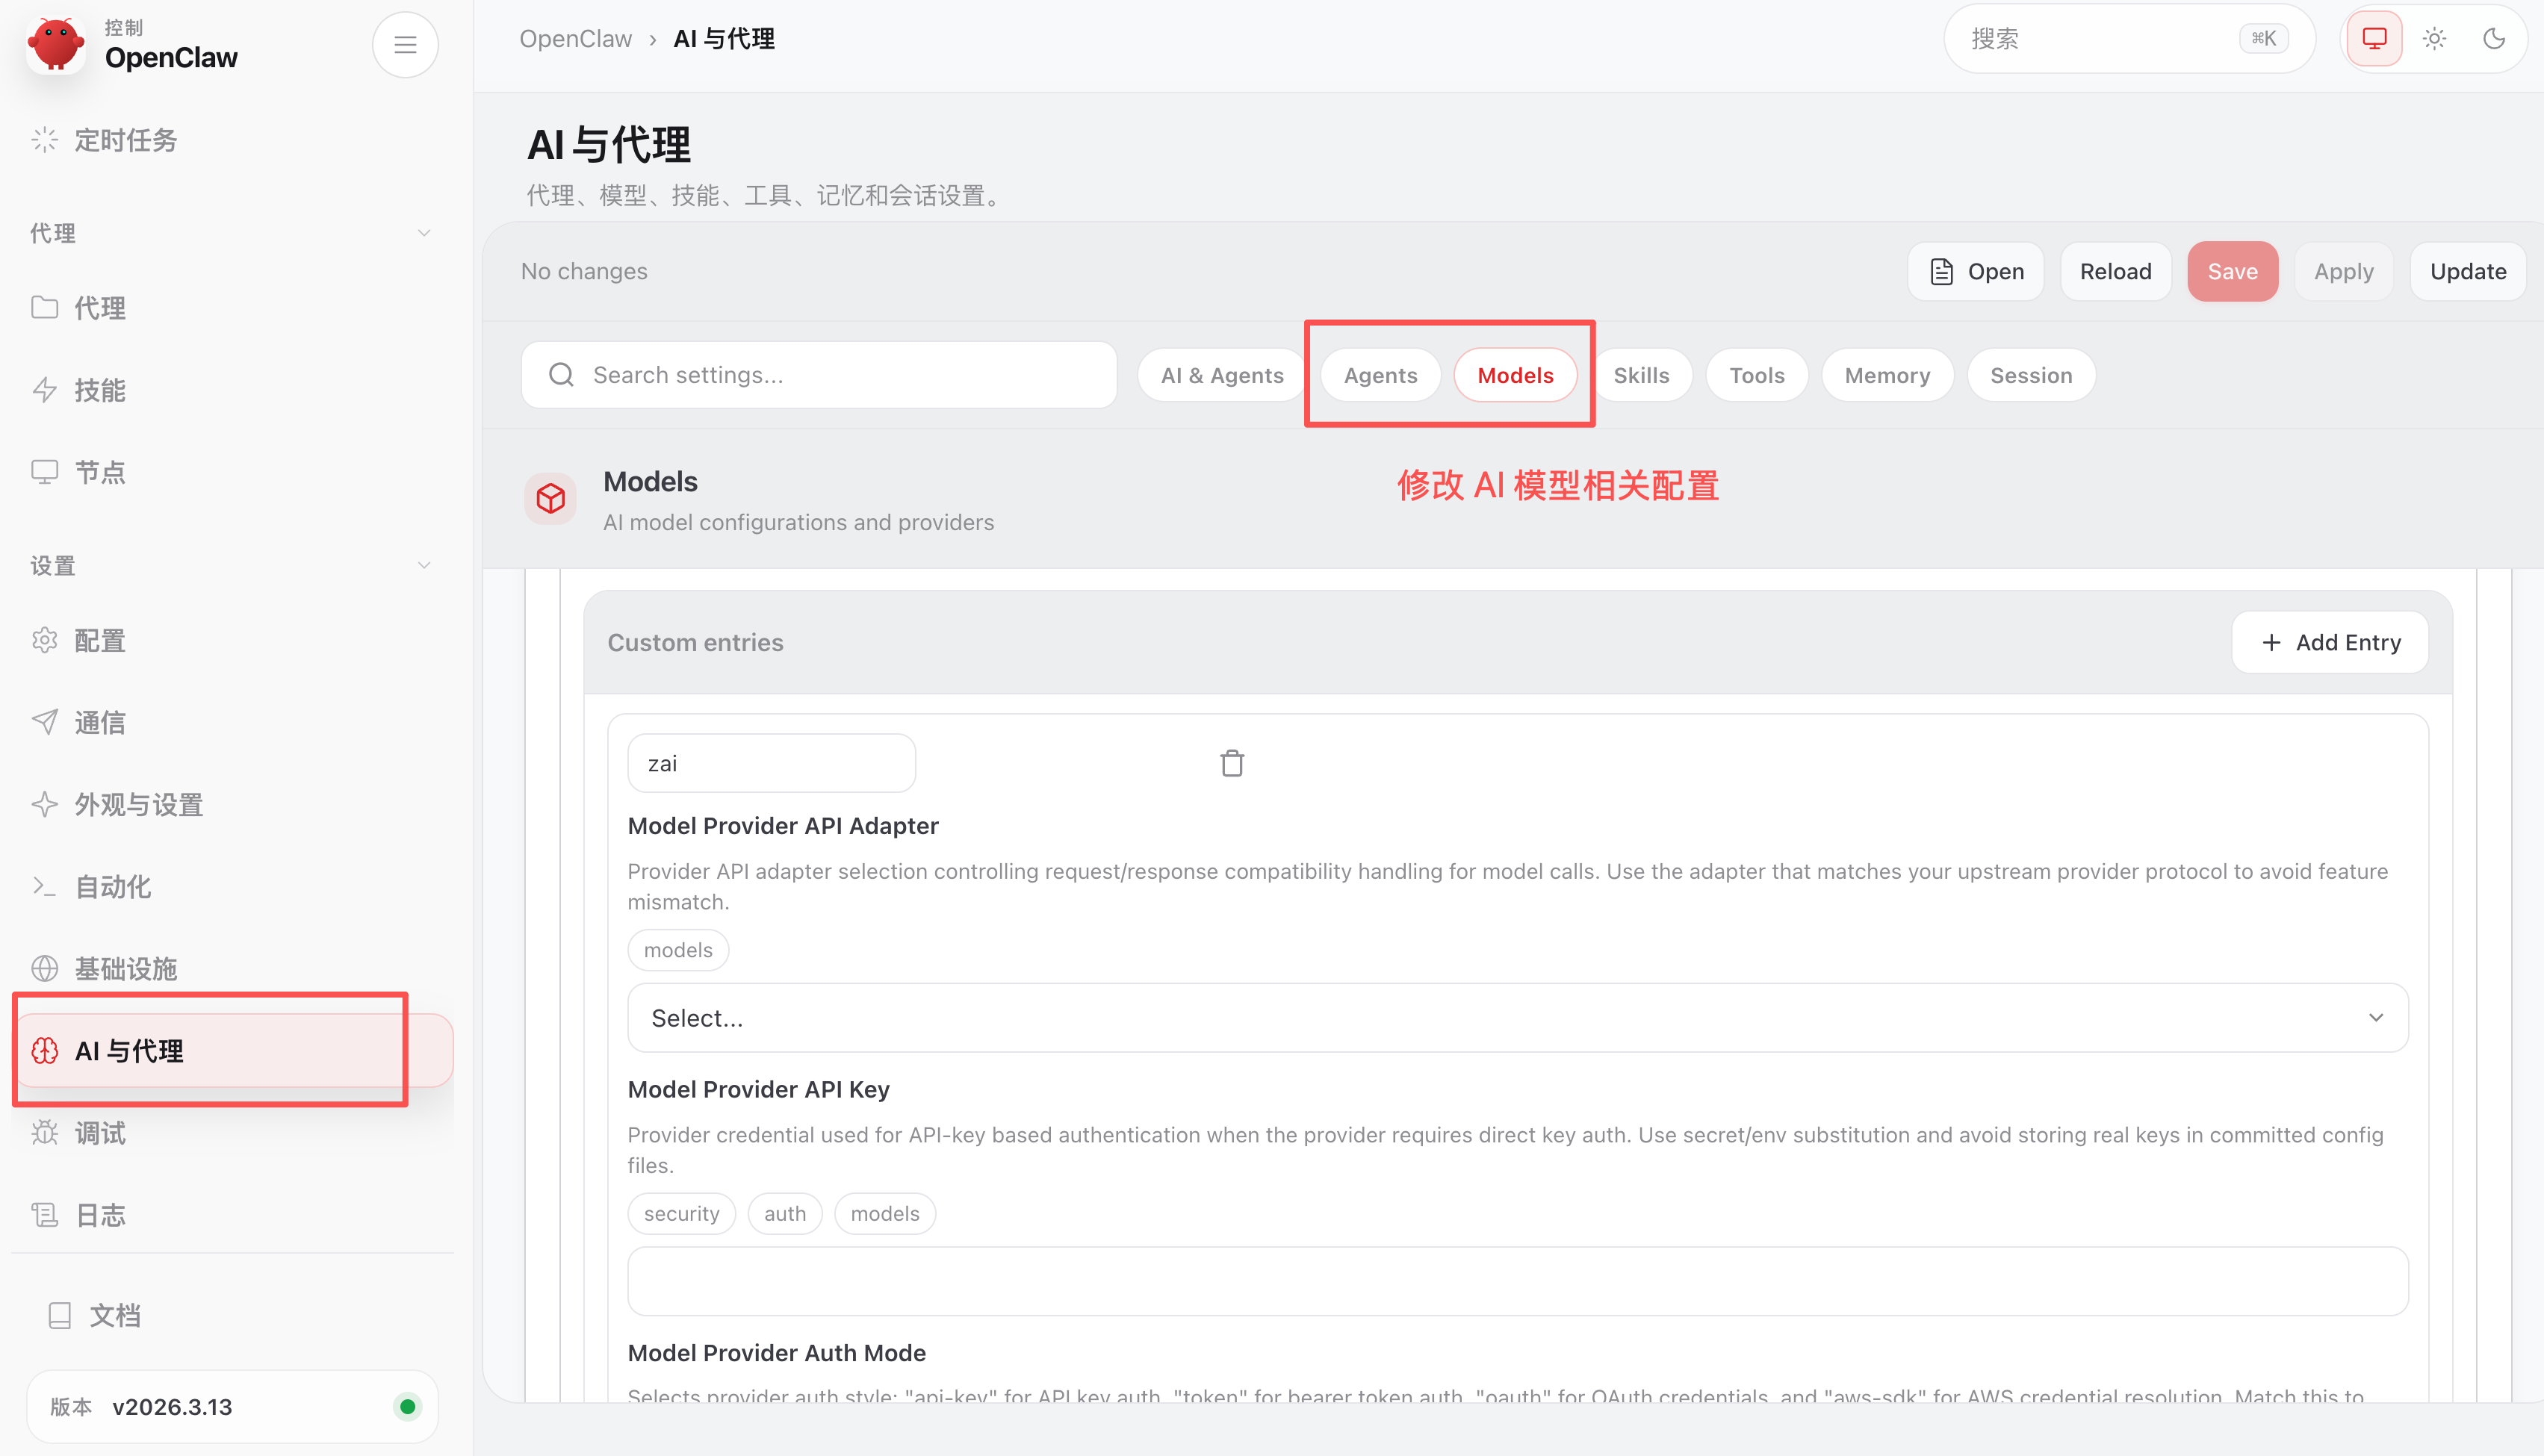This screenshot has width=2544, height=1456.
Task: Open 调试 bug icon item in sidebar
Action: (x=99, y=1133)
